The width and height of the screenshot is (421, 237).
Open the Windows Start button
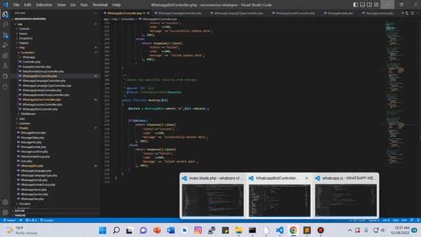tap(103, 230)
